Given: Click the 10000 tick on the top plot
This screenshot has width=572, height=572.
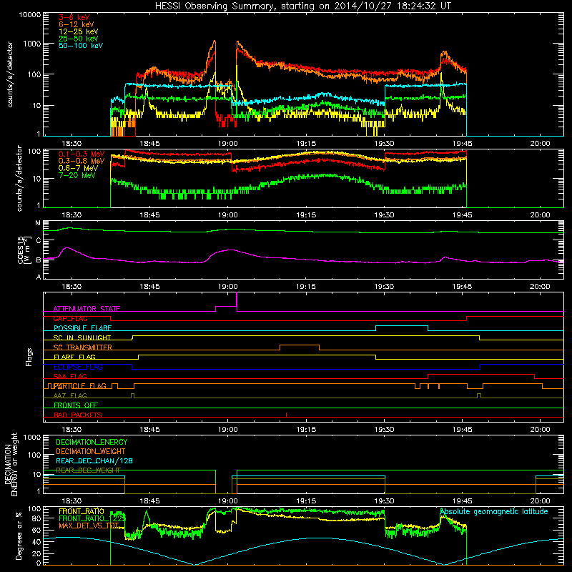Looking at the screenshot, I should [30, 15].
